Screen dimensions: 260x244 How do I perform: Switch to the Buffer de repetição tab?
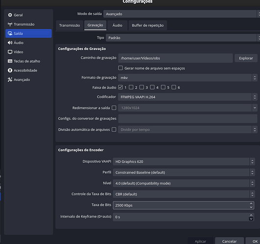147,25
